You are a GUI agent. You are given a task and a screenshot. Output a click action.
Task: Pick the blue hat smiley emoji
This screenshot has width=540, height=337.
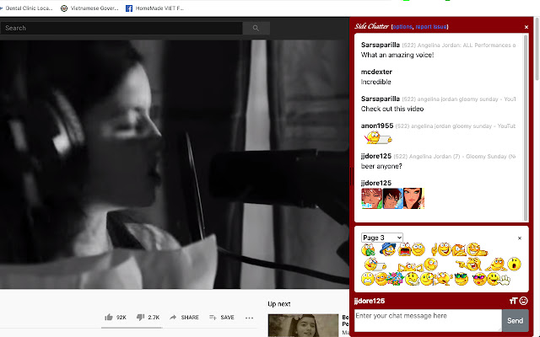coord(387,249)
